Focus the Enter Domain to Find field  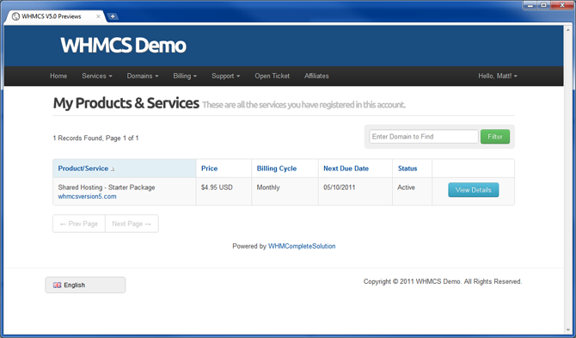pos(424,137)
